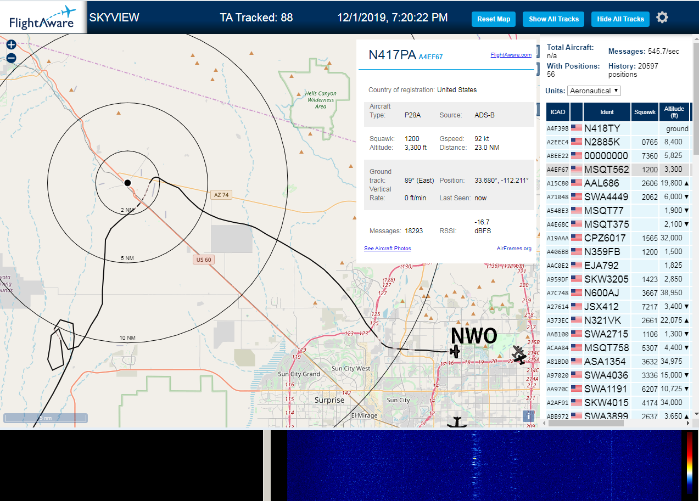Click the US flag in ASA1354 row

[x=577, y=362]
